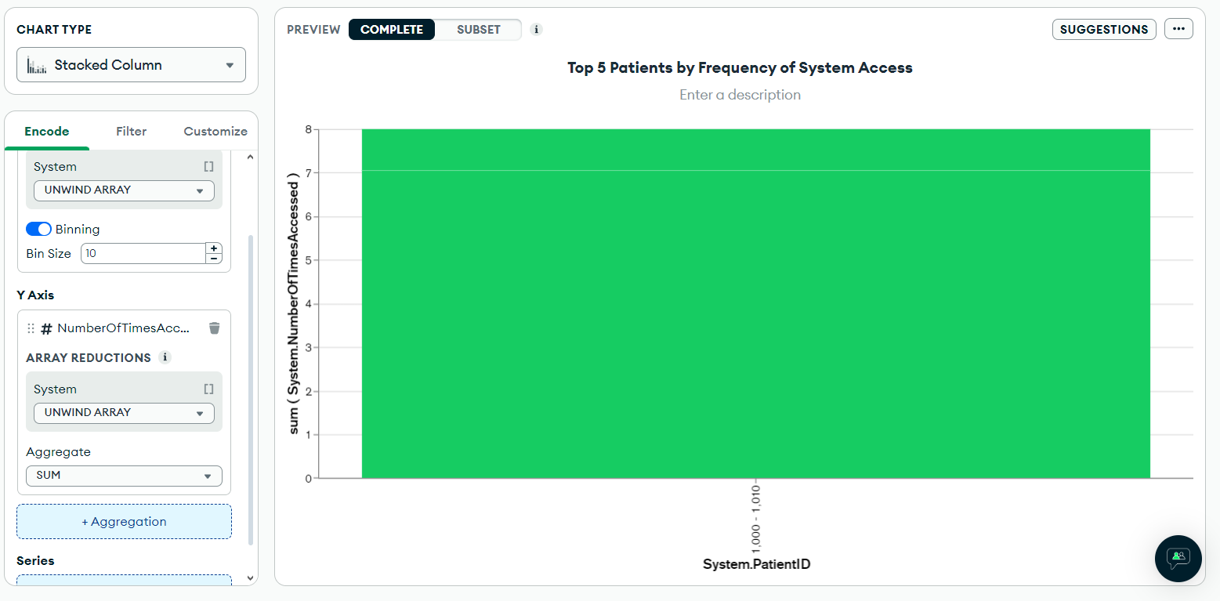Click the + Aggregation button
1220x601 pixels.
123,521
